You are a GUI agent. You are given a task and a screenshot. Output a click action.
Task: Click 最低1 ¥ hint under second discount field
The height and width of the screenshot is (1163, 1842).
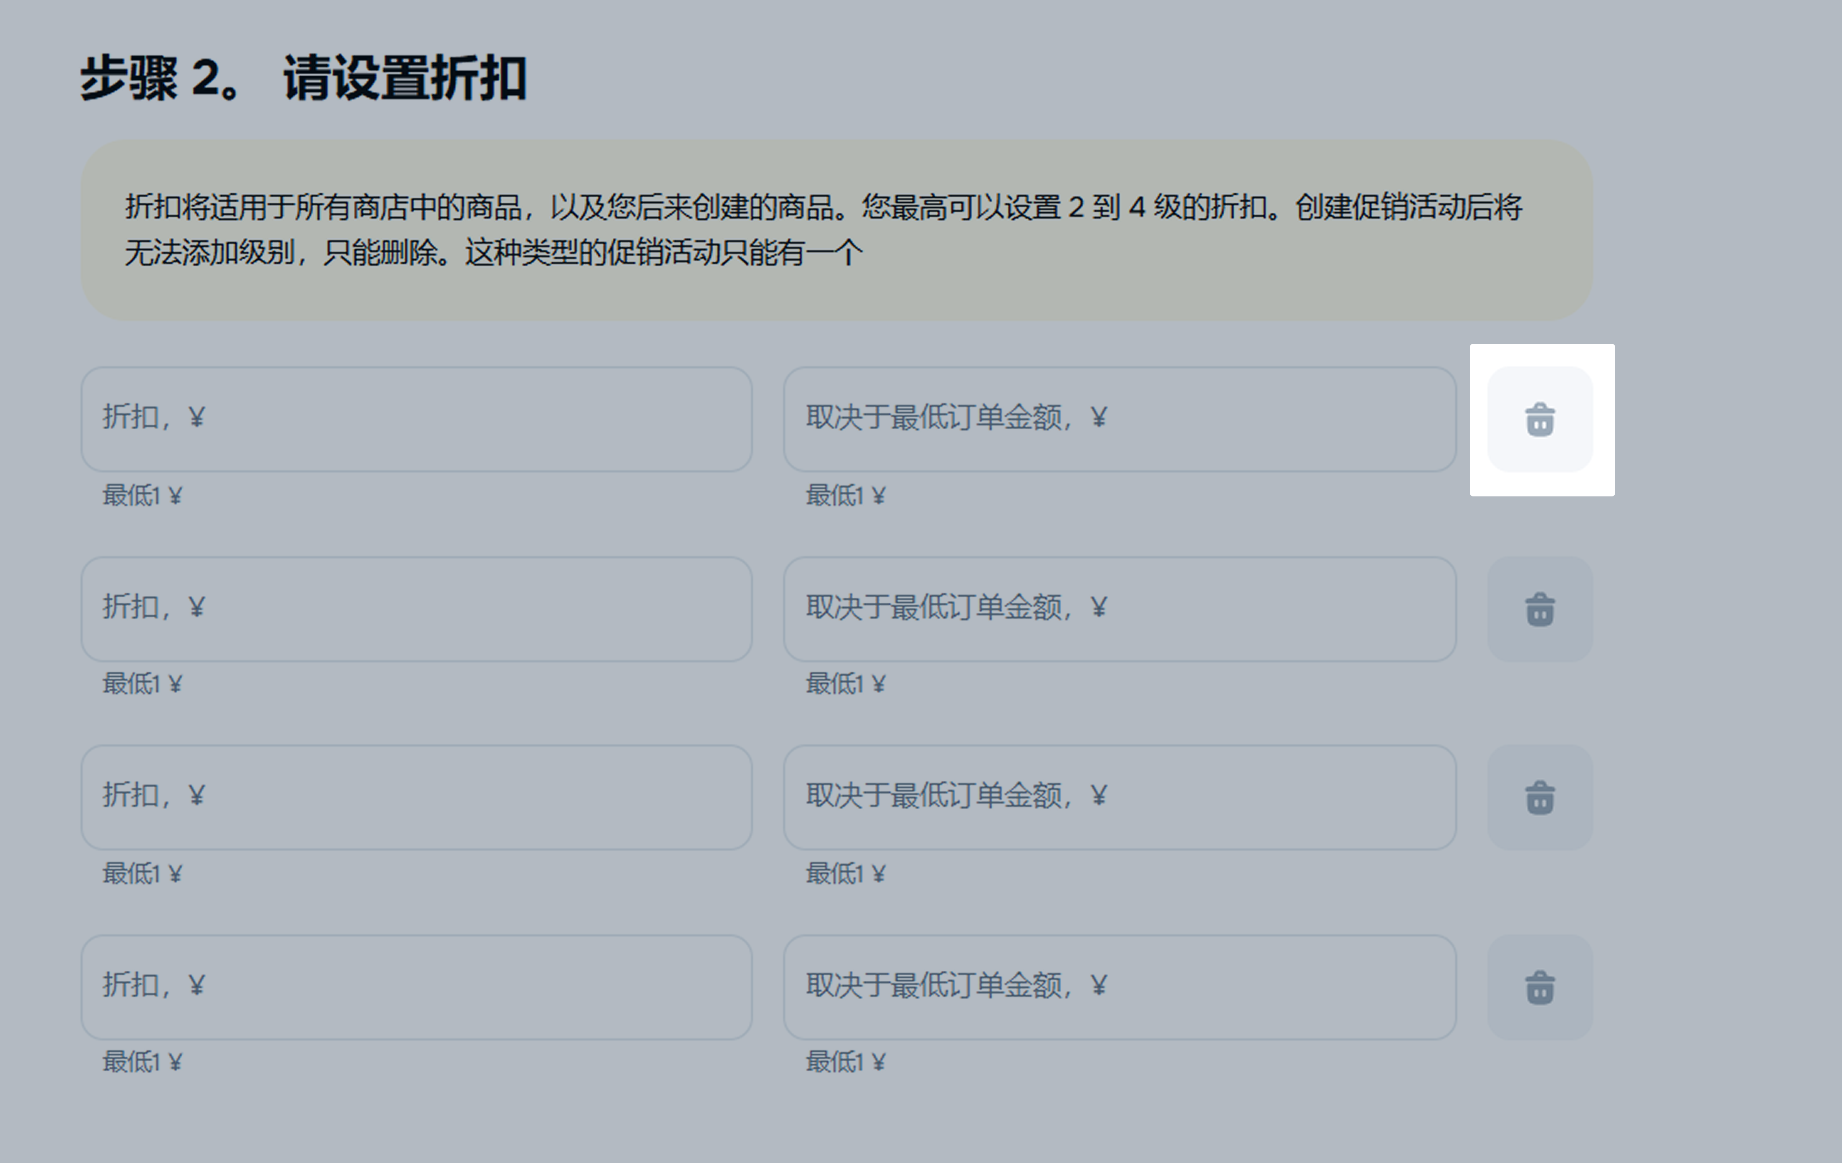click(142, 684)
